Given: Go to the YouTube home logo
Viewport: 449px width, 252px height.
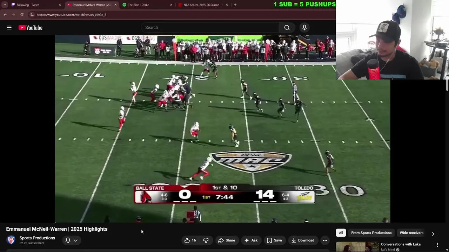Looking at the screenshot, I should (x=31, y=28).
